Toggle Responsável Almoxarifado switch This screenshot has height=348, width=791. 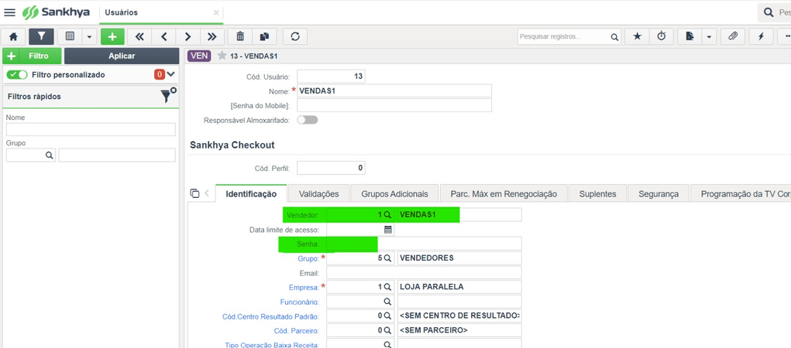[308, 121]
